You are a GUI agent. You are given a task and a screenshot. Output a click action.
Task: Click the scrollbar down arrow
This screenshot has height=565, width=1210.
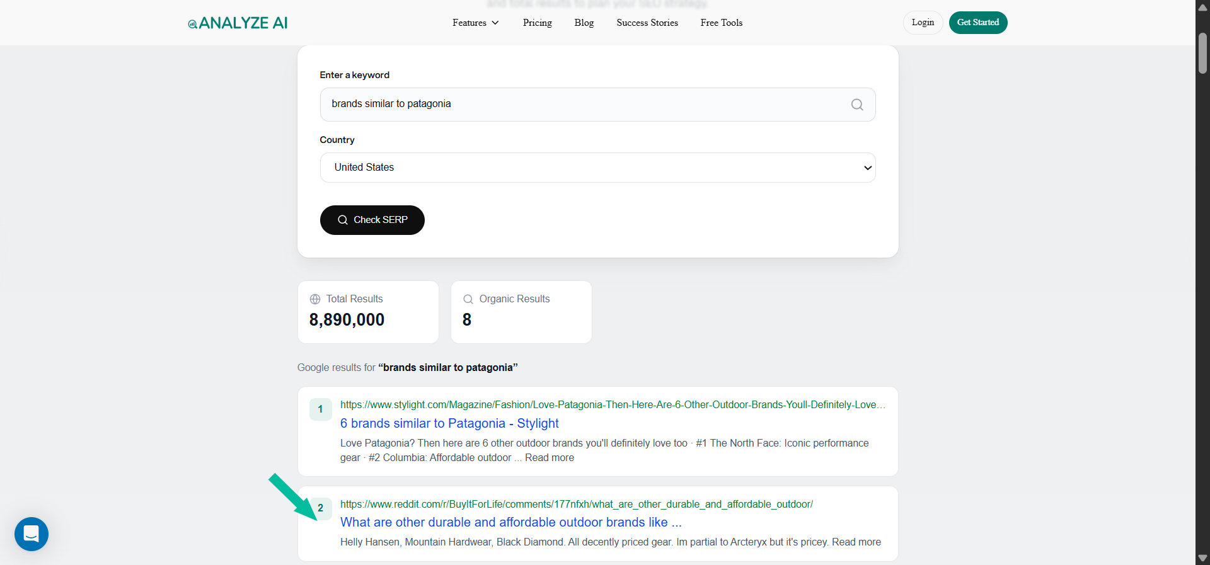(1202, 558)
